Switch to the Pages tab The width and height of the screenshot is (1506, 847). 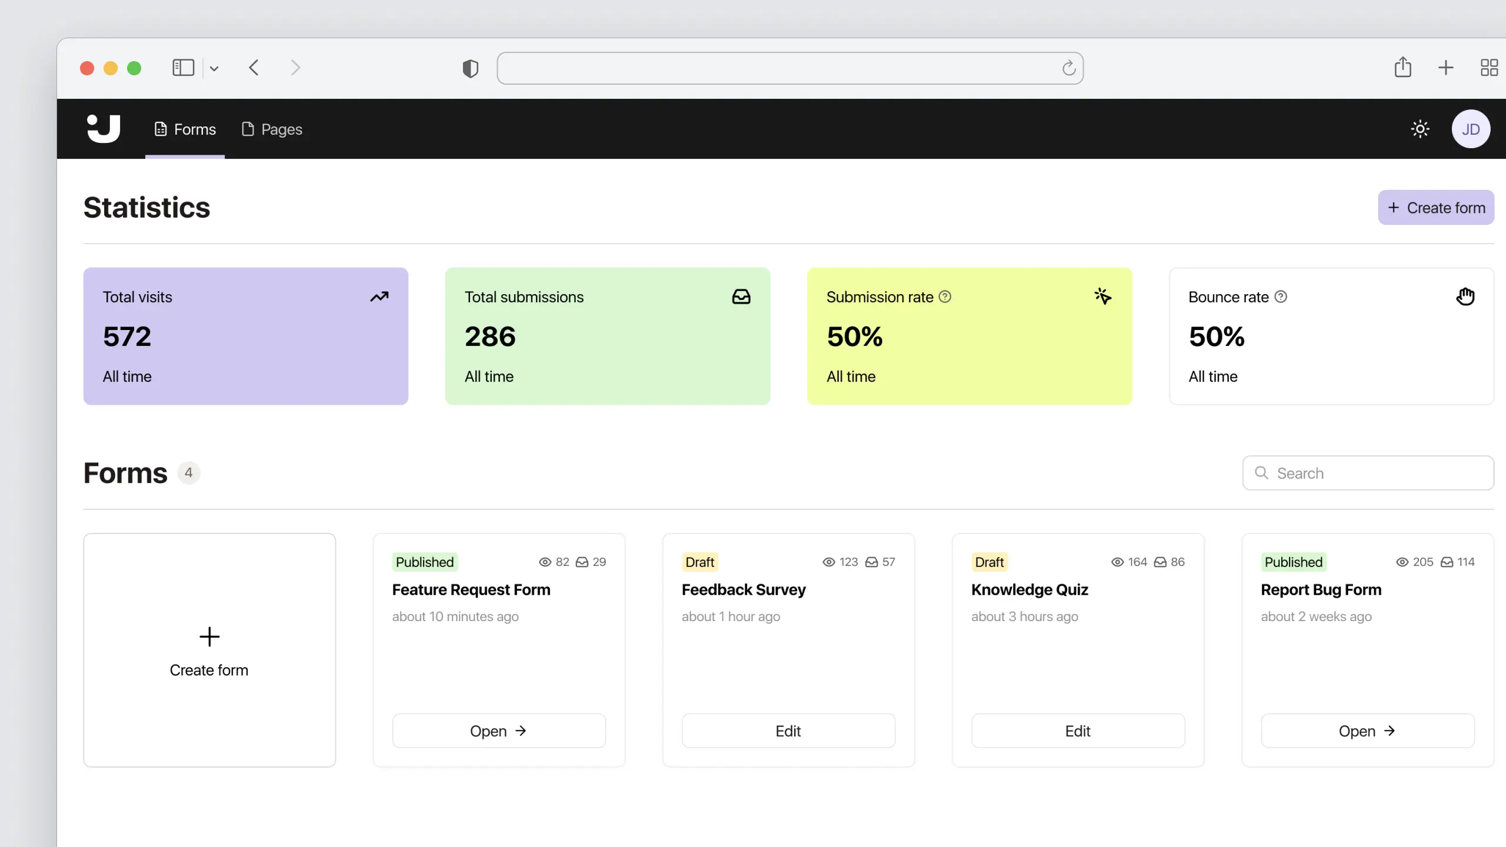272,129
